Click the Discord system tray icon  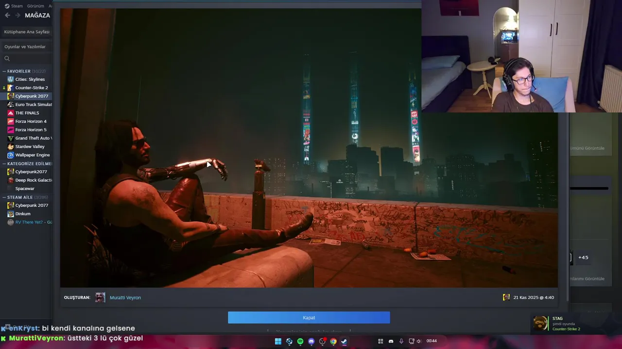[x=391, y=341]
